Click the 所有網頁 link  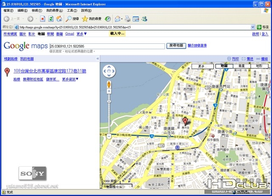pyautogui.click(x=10, y=34)
